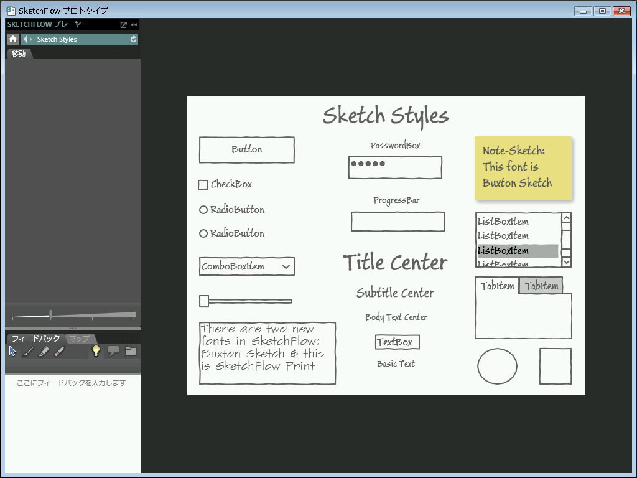Select the second TabItem tab
Screen dimensions: 637x478
pos(541,286)
